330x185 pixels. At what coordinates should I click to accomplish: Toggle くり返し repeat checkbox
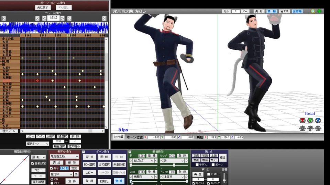[209, 174]
